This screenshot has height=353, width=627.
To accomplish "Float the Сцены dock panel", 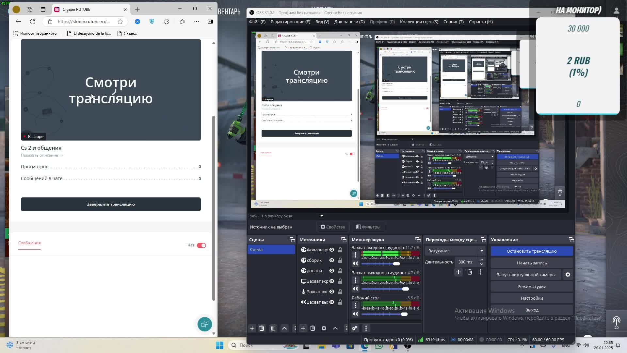I will tap(292, 240).
